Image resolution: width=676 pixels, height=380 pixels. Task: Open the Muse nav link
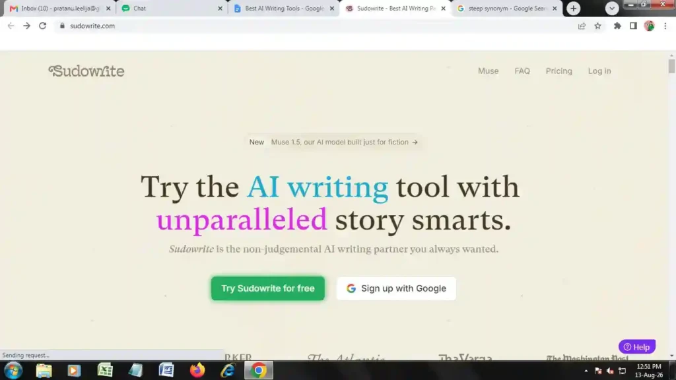[488, 71]
